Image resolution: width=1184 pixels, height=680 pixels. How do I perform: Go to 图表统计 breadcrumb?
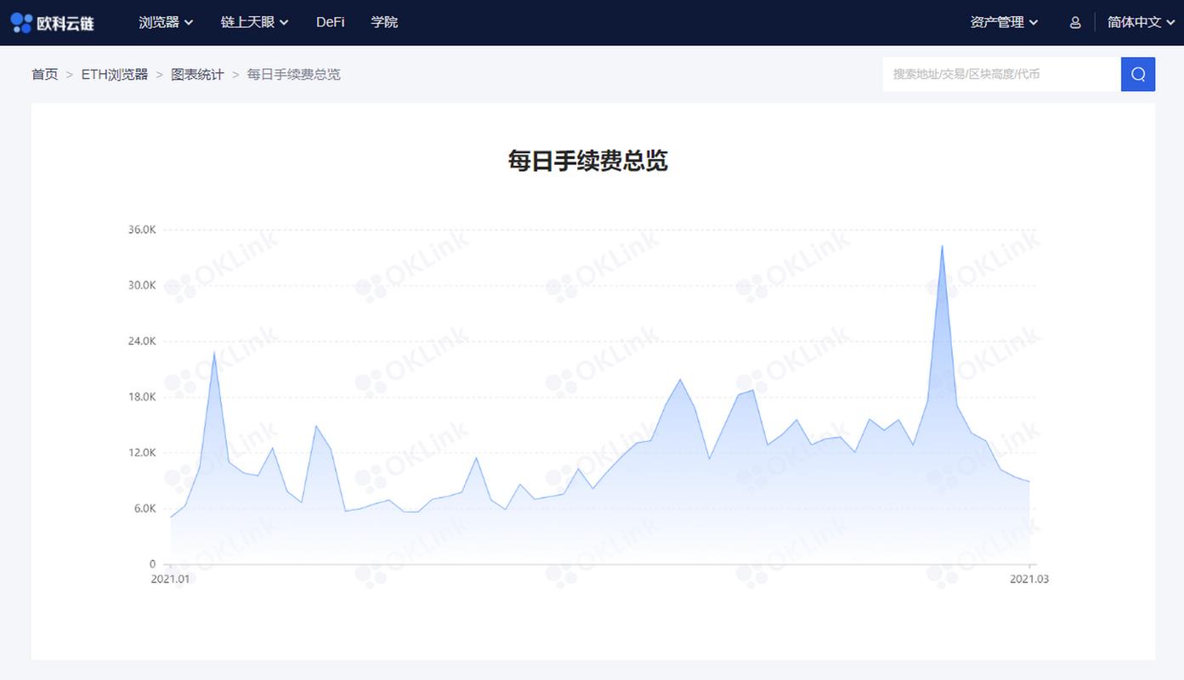pyautogui.click(x=197, y=74)
